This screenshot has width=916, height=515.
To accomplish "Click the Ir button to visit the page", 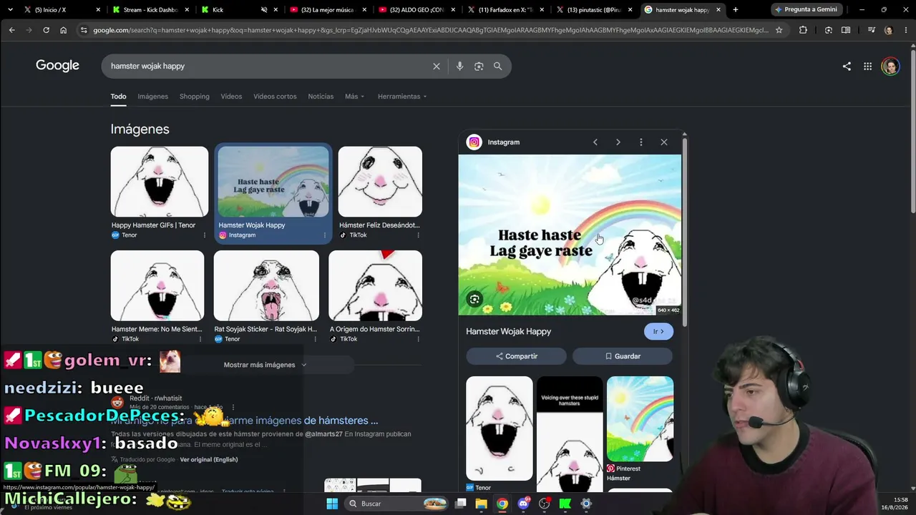I will [658, 332].
